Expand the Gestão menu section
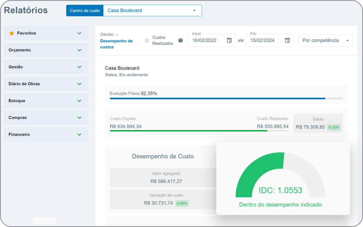The height and width of the screenshot is (227, 363). point(79,67)
